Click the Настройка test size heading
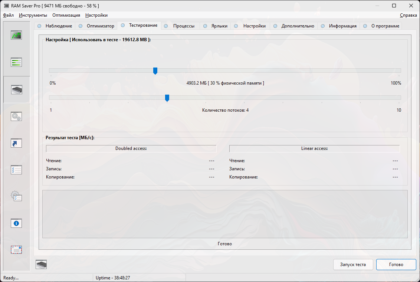The image size is (420, 282). (x=98, y=40)
